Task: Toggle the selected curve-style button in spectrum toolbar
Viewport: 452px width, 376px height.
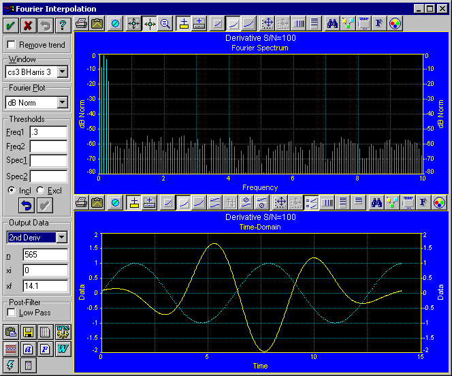Action: (233, 23)
